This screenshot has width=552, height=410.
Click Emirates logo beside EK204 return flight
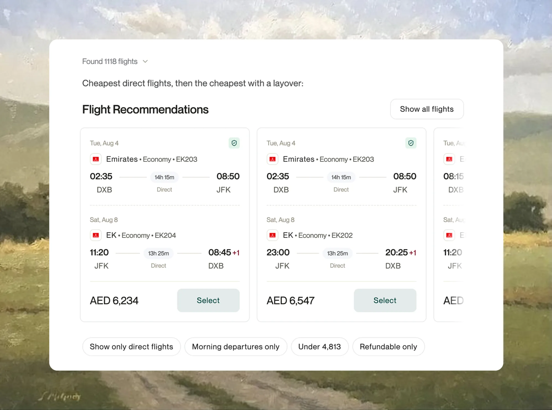pos(96,235)
